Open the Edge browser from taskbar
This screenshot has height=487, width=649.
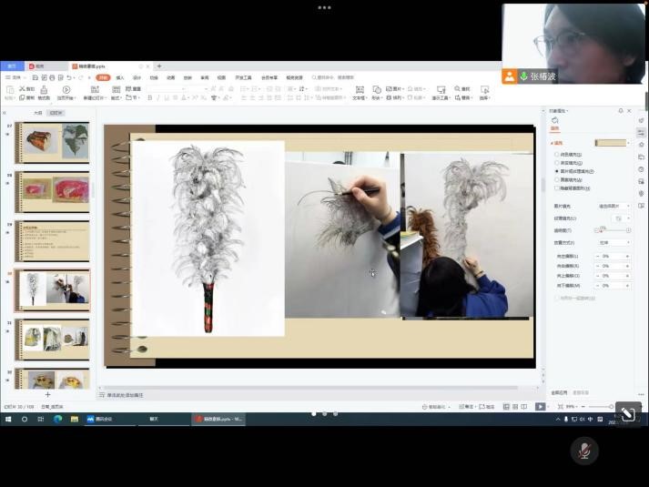pos(57,419)
